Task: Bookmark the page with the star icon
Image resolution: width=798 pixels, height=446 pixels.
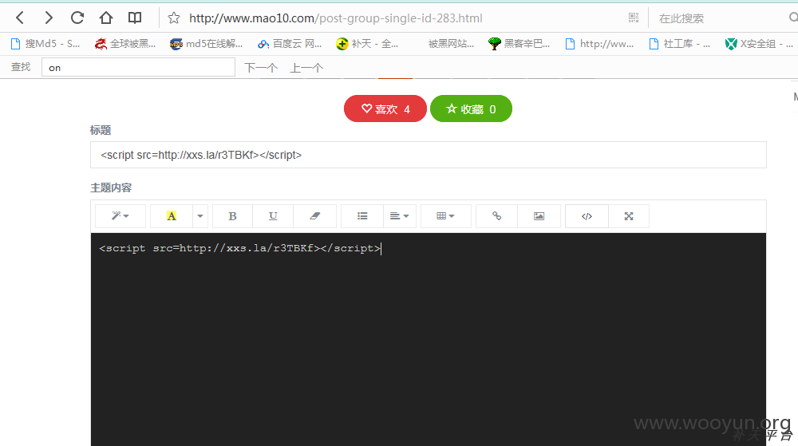Action: [x=173, y=18]
